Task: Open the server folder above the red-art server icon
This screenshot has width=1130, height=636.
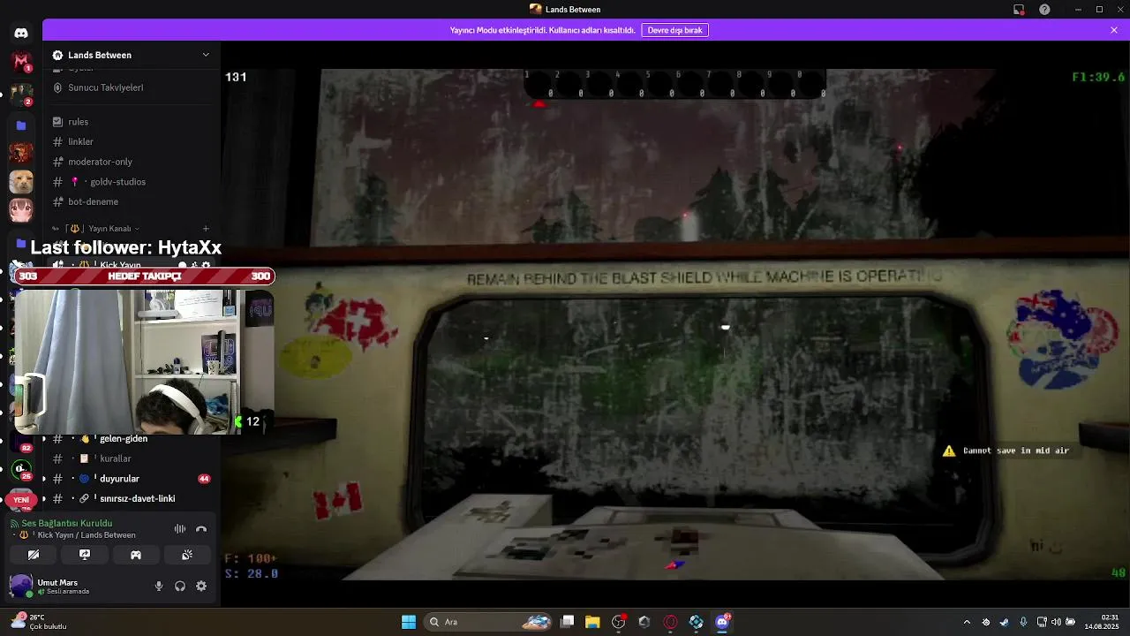Action: point(21,125)
